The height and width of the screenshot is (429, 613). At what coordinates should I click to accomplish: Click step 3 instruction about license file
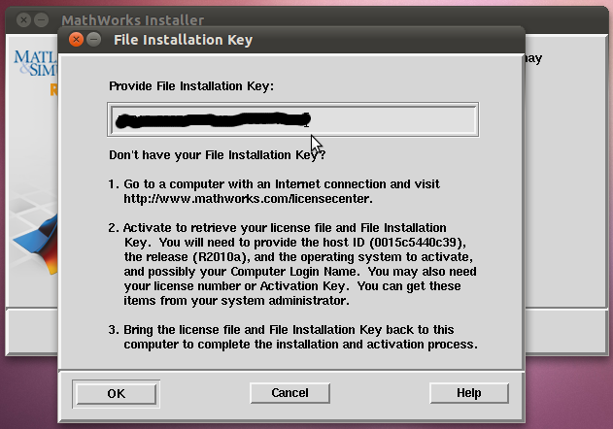click(x=293, y=337)
